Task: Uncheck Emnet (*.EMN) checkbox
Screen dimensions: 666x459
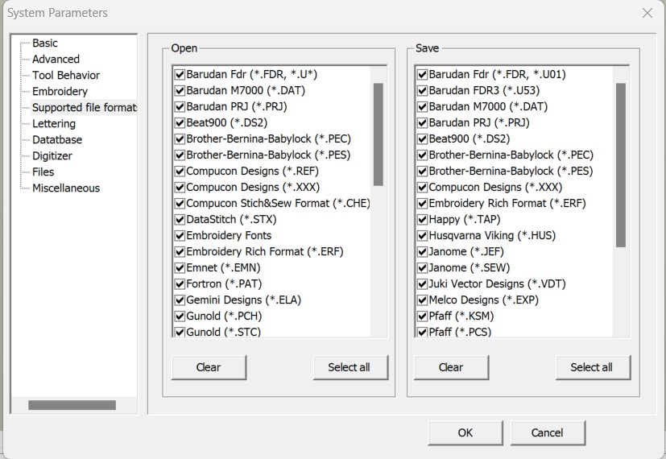Action: pos(180,268)
